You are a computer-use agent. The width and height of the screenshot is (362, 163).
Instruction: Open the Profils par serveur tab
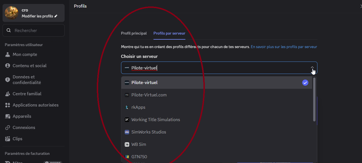pyautogui.click(x=169, y=33)
